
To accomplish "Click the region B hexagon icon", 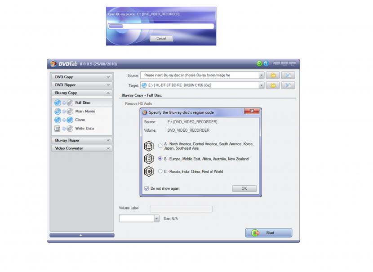I will point(149,159).
